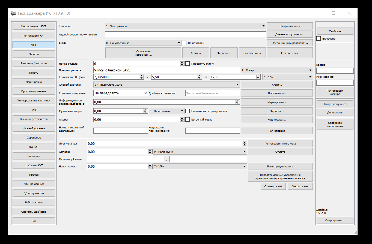The width and height of the screenshot is (372, 244).
Task: Go to the 'Отчеты' section
Action: (34, 54)
